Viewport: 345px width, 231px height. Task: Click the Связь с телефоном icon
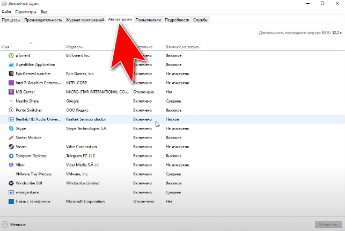(11, 201)
